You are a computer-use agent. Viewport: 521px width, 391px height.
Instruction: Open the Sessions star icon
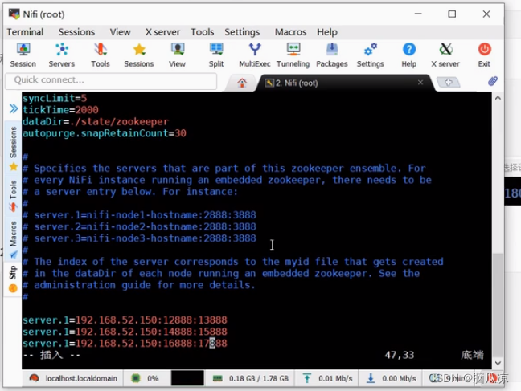139,55
